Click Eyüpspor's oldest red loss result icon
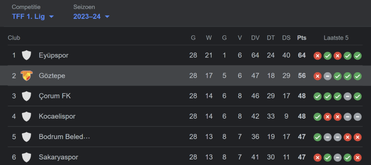Screen dimensions: 371x165 [317, 56]
